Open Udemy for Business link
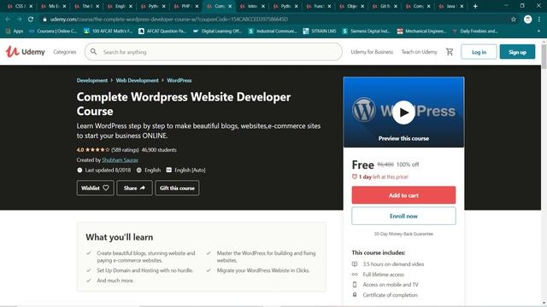Viewport: 547px width, 307px height. coord(372,52)
